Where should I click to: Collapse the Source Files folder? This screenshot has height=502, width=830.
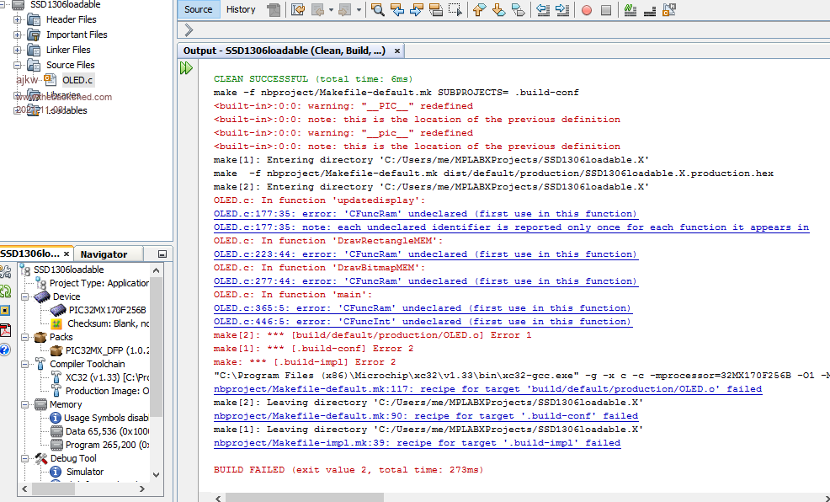[18, 65]
